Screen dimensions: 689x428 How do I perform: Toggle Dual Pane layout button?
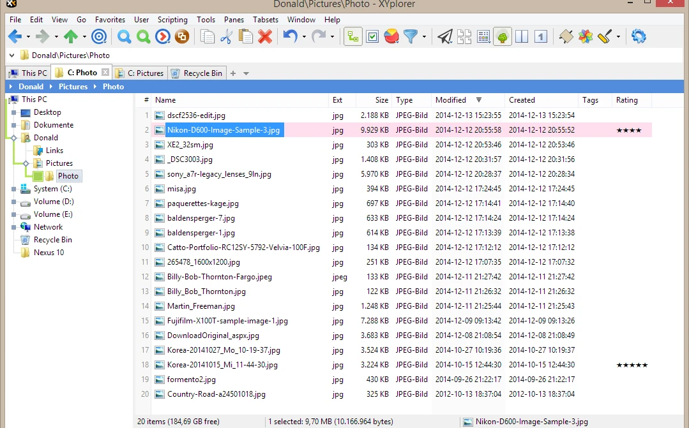522,36
